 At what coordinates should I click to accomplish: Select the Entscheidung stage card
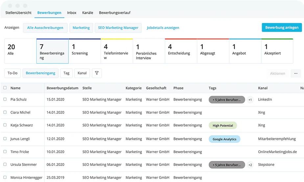(181, 51)
